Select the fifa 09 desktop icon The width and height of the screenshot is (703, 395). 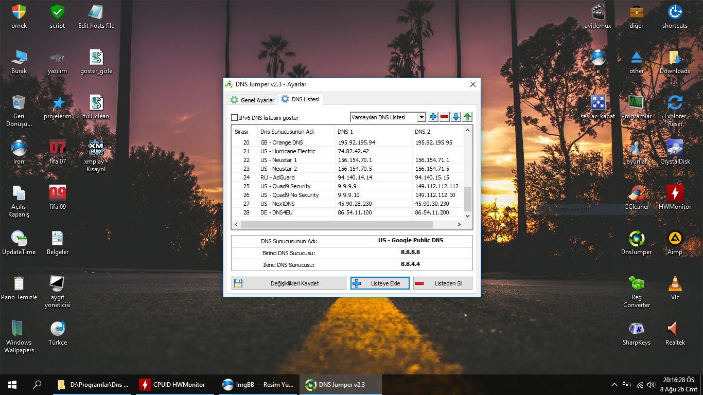tap(58, 197)
